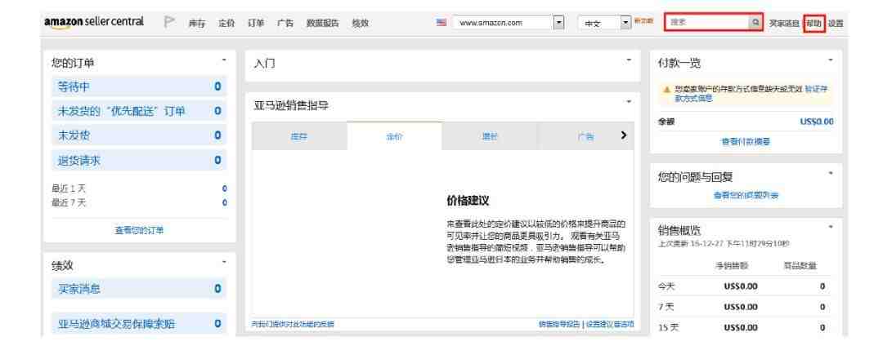Image resolution: width=883 pixels, height=350 pixels.
Task: Click 查看付款摘要 link
Action: click(x=746, y=142)
